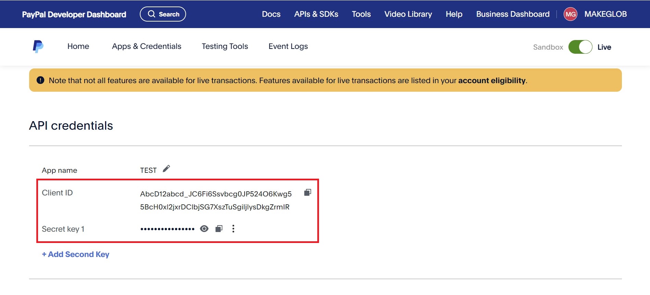Open APIs & SDKs menu
Screen dimensions: 650x295
[316, 14]
